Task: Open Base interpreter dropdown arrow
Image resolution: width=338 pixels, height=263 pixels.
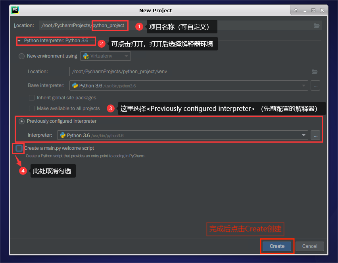Action: pyautogui.click(x=303, y=86)
